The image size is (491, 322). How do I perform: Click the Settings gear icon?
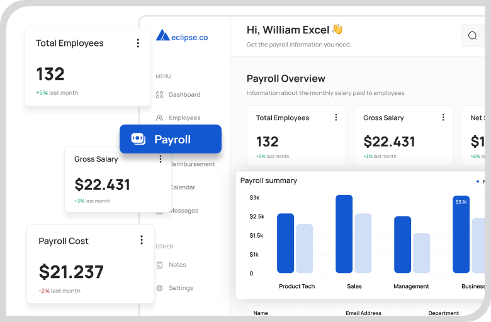tap(159, 288)
